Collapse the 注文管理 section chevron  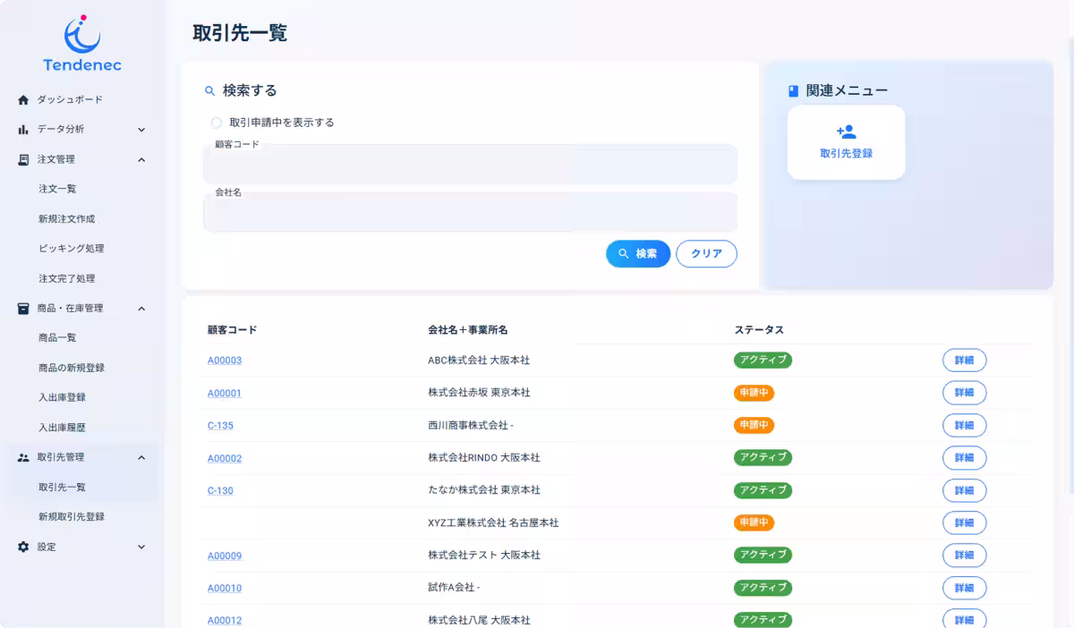141,159
